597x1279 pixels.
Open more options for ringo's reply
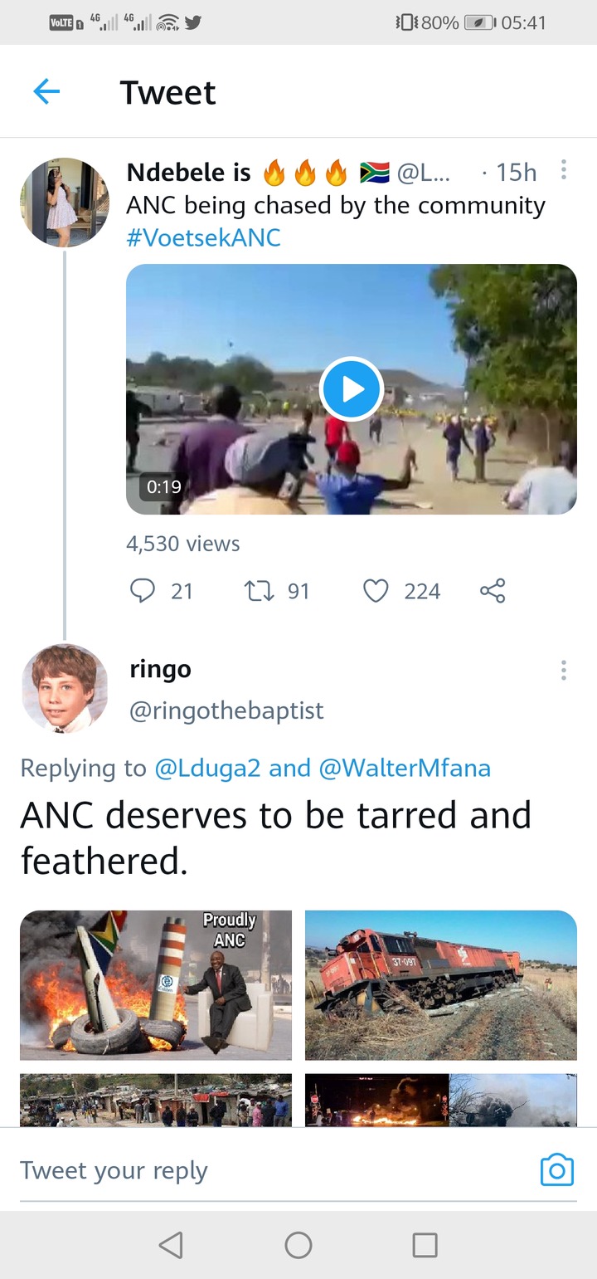[x=564, y=670]
